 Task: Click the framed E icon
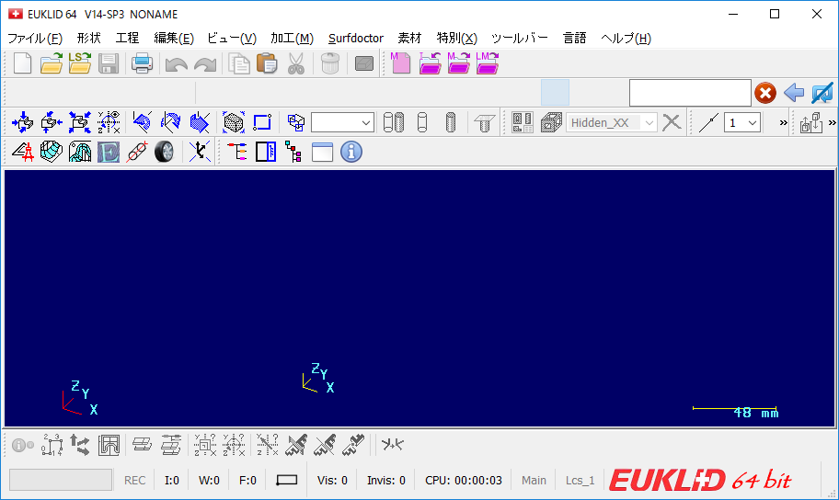tap(108, 152)
